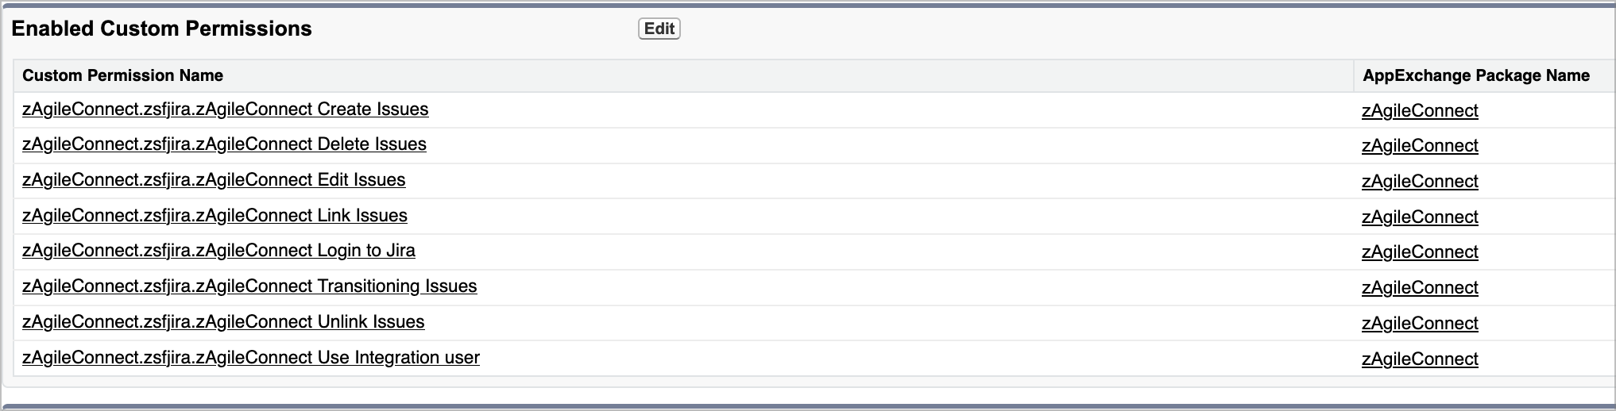Open the zAgileConnect Unlink Issues permission
The image size is (1616, 411).
[223, 322]
